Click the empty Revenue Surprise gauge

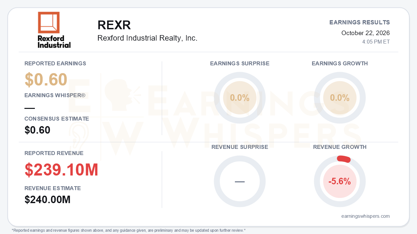(x=240, y=181)
